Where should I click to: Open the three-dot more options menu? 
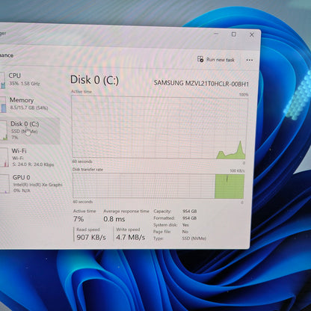[x=250, y=60]
